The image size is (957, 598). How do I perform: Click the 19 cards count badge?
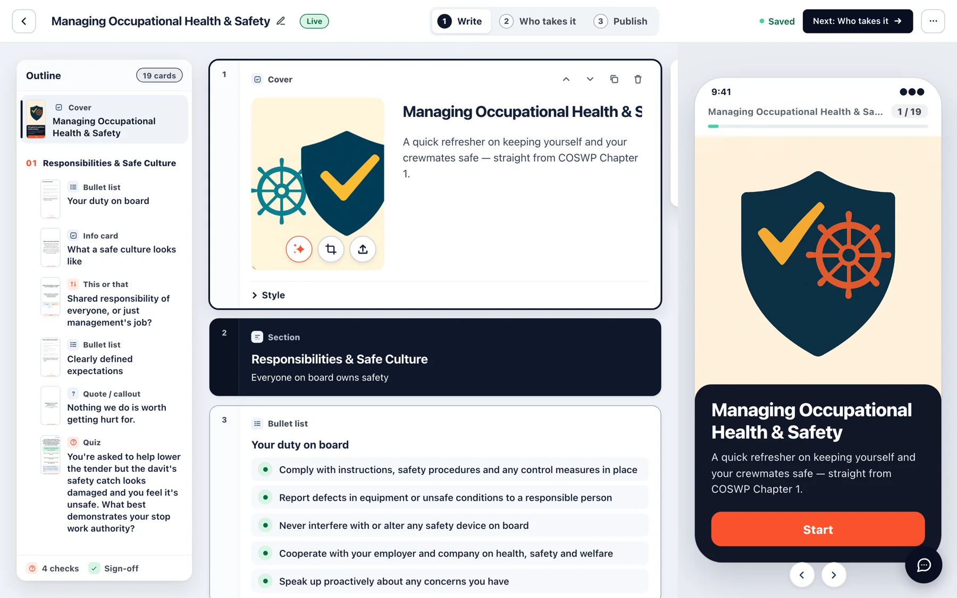159,75
